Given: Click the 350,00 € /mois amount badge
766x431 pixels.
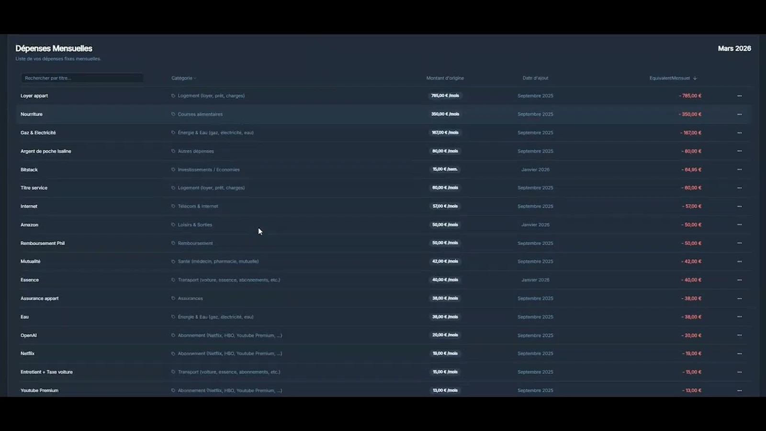Looking at the screenshot, I should (x=445, y=114).
